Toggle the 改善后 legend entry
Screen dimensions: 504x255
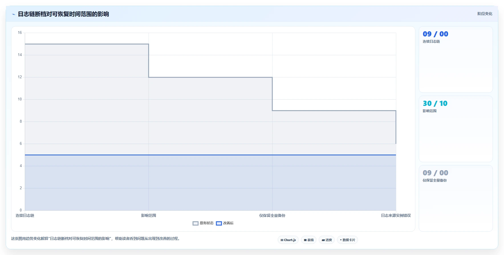pos(225,223)
